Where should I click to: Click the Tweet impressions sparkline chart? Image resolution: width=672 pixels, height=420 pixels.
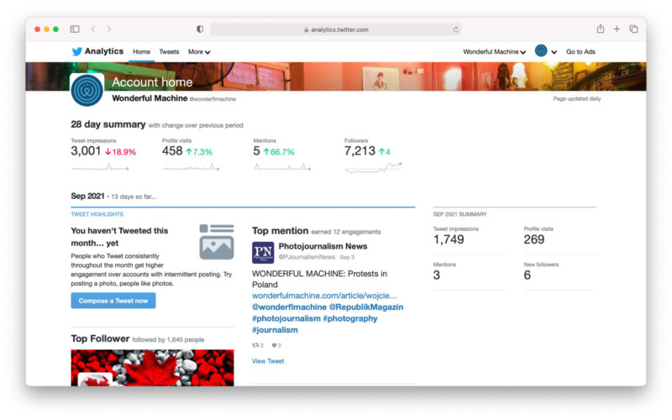[x=100, y=166]
